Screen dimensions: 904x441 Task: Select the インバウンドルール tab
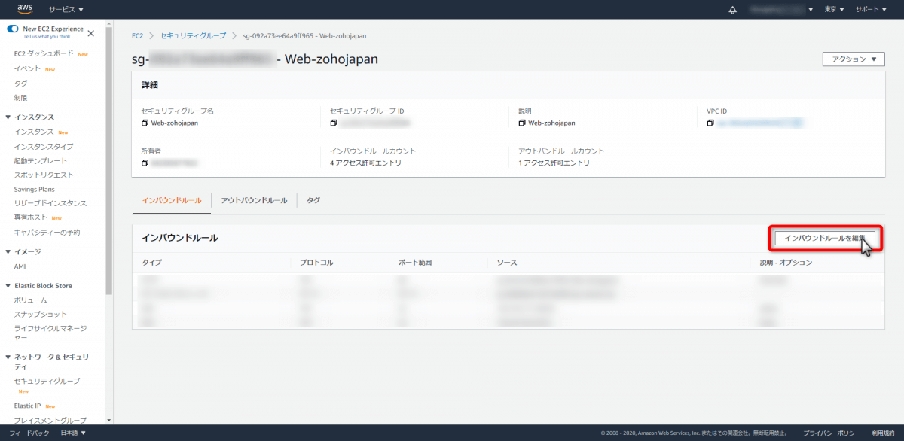(172, 201)
